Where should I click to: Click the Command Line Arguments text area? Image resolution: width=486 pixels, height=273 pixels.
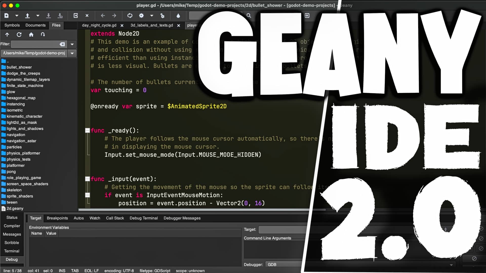click(x=275, y=249)
